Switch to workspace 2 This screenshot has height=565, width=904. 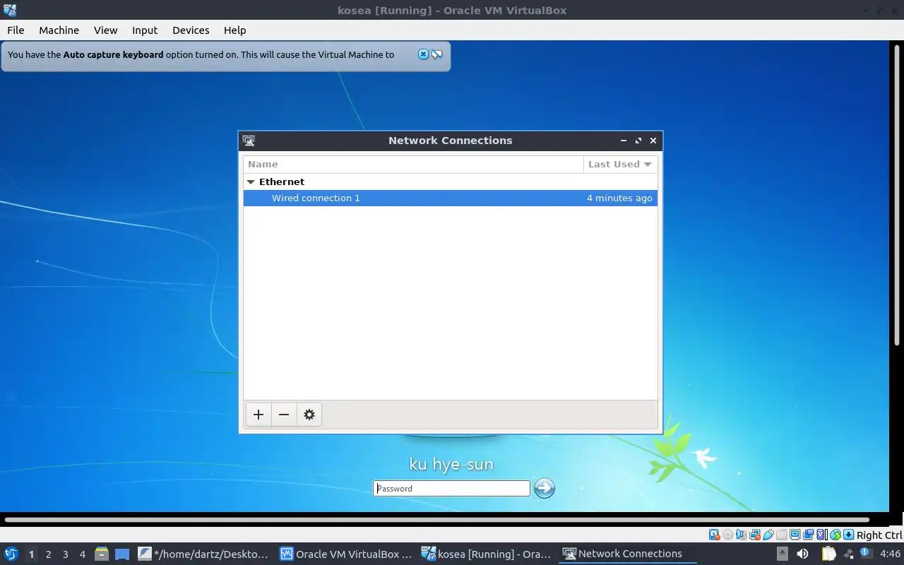[x=49, y=554]
